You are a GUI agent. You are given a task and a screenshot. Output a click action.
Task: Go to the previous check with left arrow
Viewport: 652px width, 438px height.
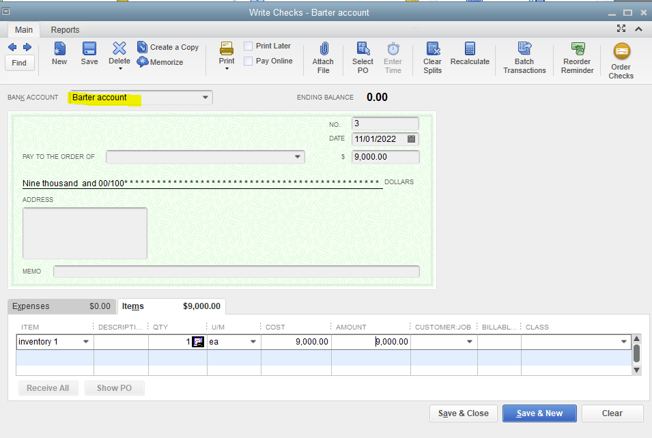click(12, 47)
